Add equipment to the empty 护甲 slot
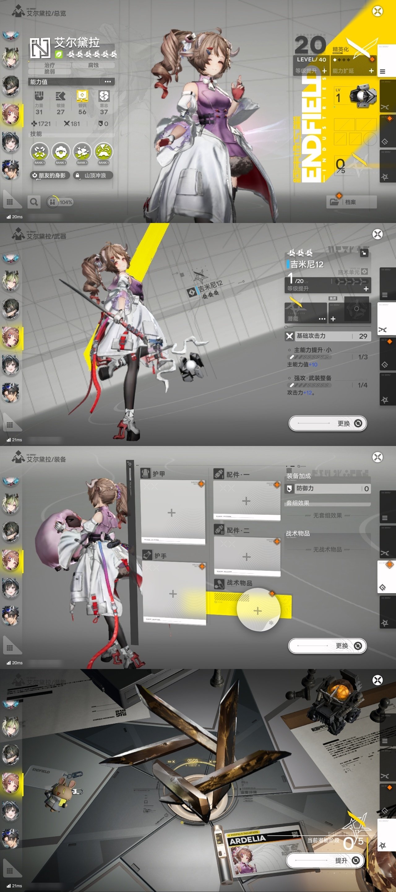This screenshot has width=396, height=892. pyautogui.click(x=172, y=513)
